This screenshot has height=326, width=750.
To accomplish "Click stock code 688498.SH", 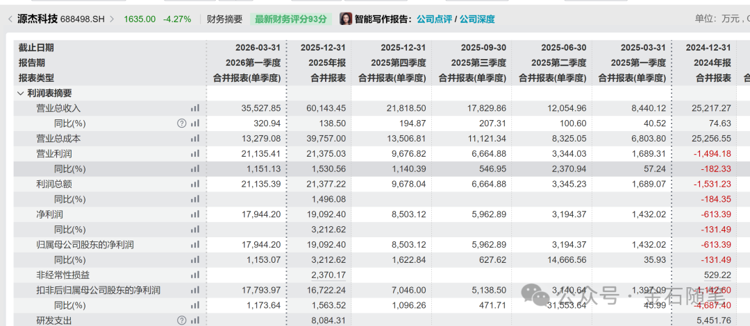I will 83,19.
